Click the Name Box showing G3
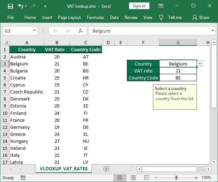Viewport: 218px width, 182px height. (17, 31)
